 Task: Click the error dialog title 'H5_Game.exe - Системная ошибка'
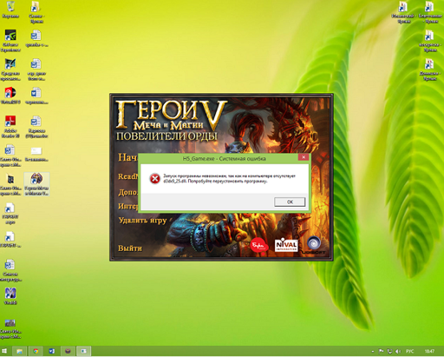[225, 159]
